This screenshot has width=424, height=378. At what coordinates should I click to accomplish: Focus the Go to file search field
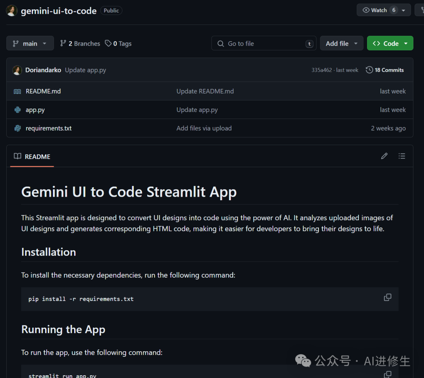point(264,43)
